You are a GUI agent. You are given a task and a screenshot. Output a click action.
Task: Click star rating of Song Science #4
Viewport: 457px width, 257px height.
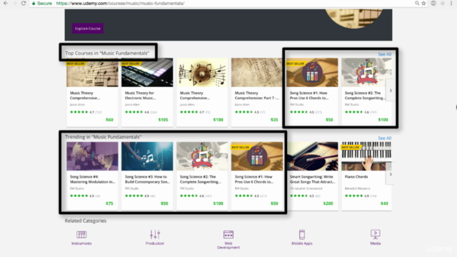pos(79,196)
